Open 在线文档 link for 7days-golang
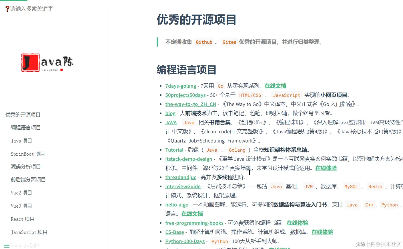 click(x=275, y=86)
